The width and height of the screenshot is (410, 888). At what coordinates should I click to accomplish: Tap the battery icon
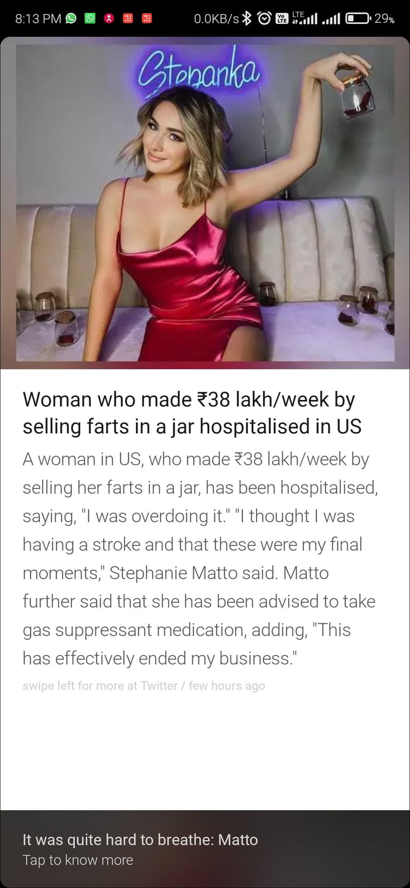[x=358, y=19]
